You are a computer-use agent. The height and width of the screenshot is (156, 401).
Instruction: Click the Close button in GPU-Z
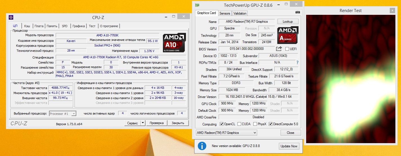290,133
